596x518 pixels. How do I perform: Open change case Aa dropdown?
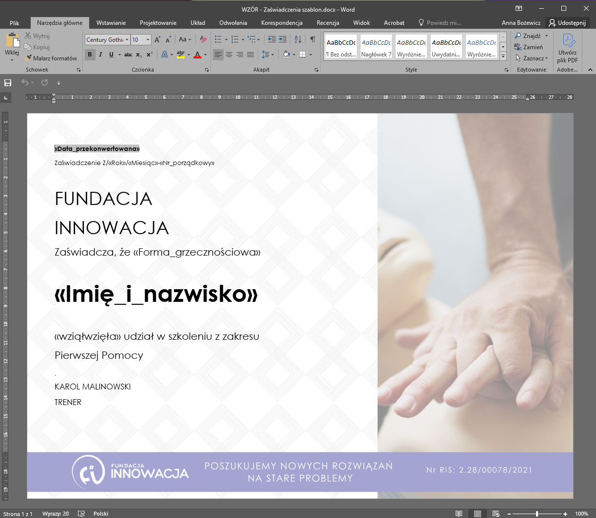click(185, 39)
